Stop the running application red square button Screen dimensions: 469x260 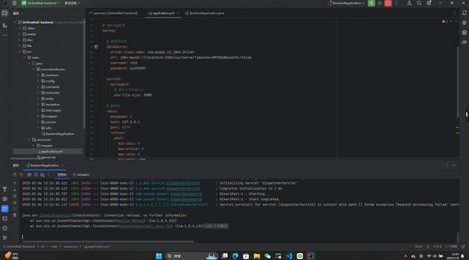388,3
